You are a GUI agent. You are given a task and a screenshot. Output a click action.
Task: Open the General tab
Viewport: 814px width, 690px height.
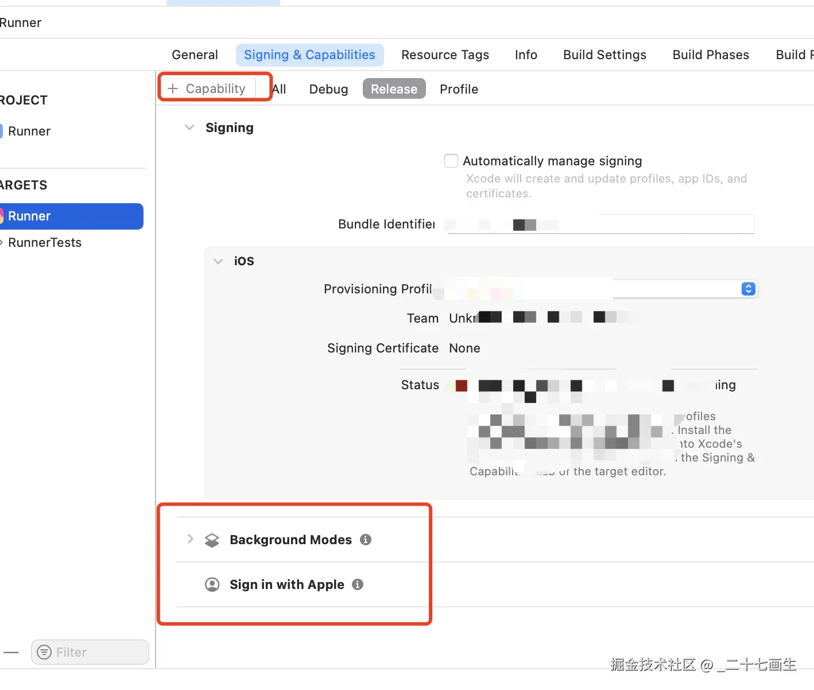195,55
